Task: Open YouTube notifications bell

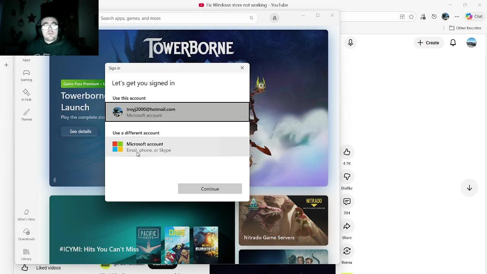Action: click(x=453, y=43)
